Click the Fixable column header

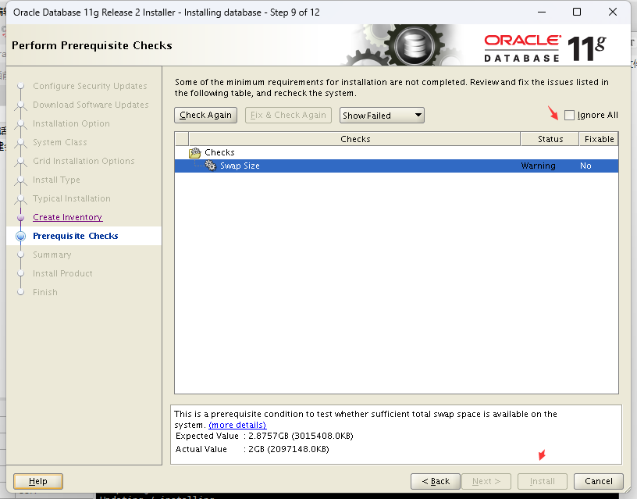coord(599,139)
